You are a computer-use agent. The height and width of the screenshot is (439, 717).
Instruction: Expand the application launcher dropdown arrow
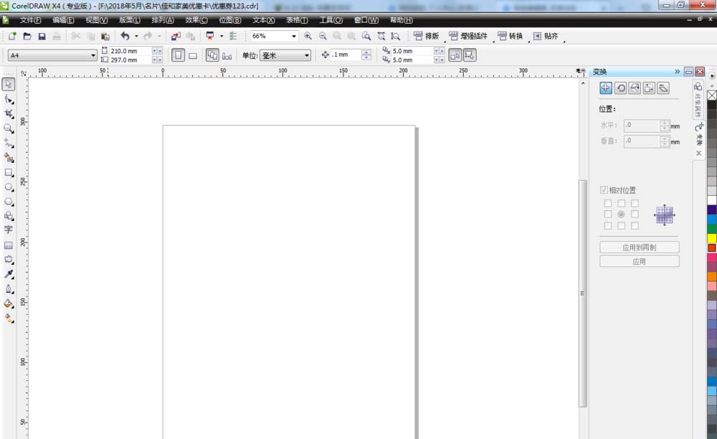pyautogui.click(x=222, y=36)
